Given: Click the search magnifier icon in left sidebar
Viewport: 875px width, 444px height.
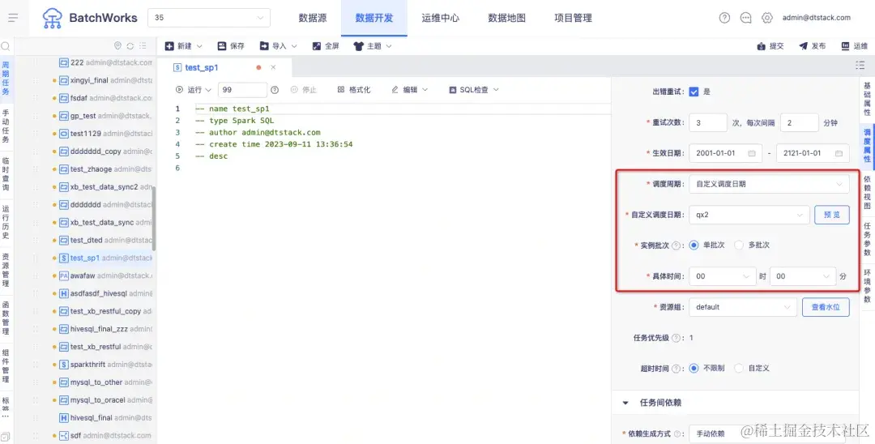Looking at the screenshot, I should pyautogui.click(x=6, y=46).
